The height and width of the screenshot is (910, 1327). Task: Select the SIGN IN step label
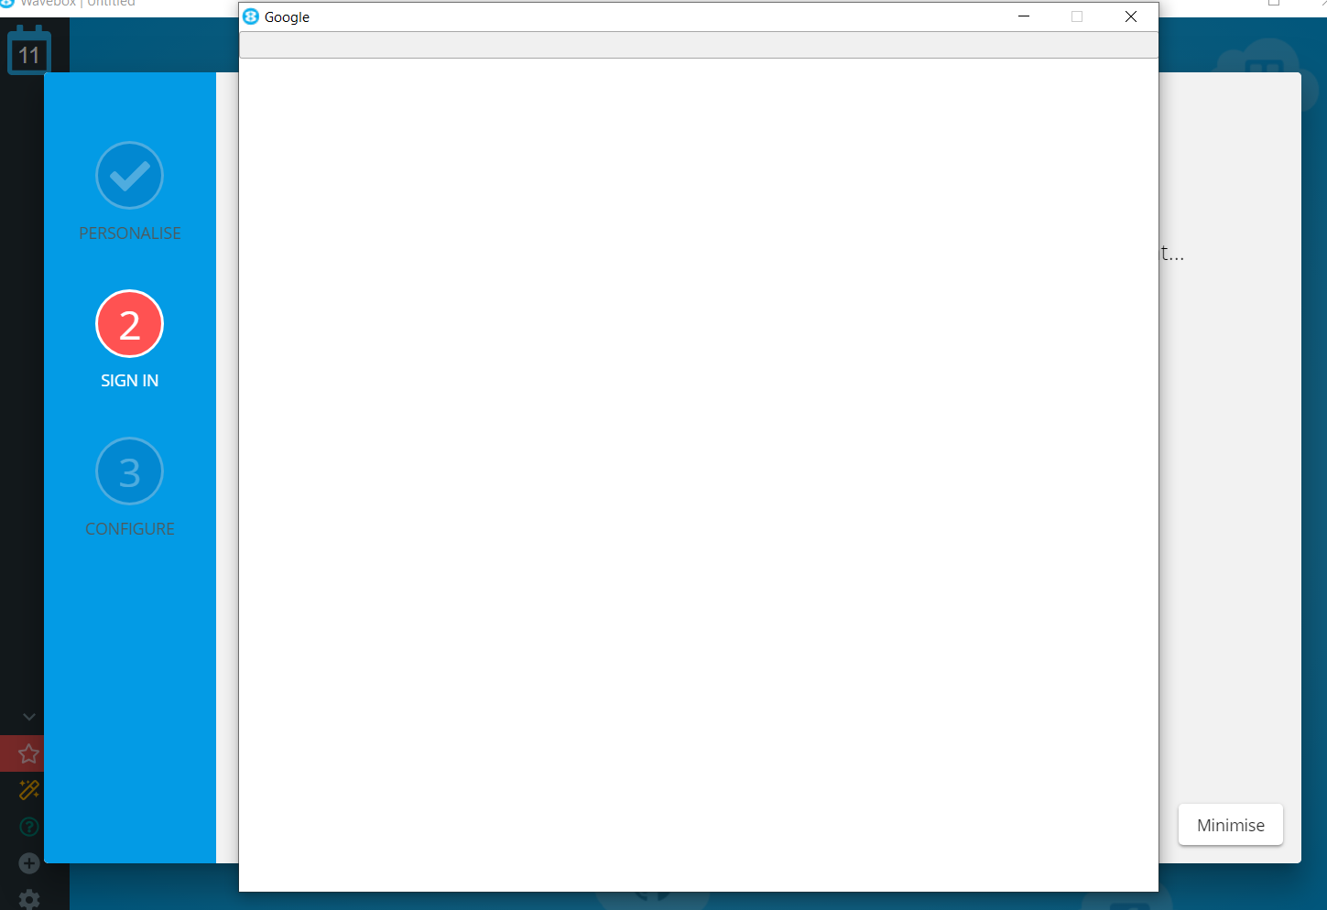[129, 380]
